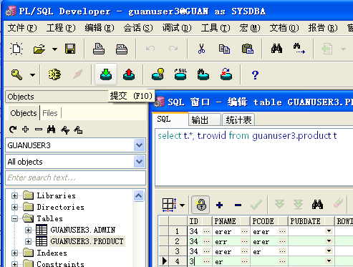Open the dropdown arrow beside Open folder
353x267 pixels.
pos(54,49)
